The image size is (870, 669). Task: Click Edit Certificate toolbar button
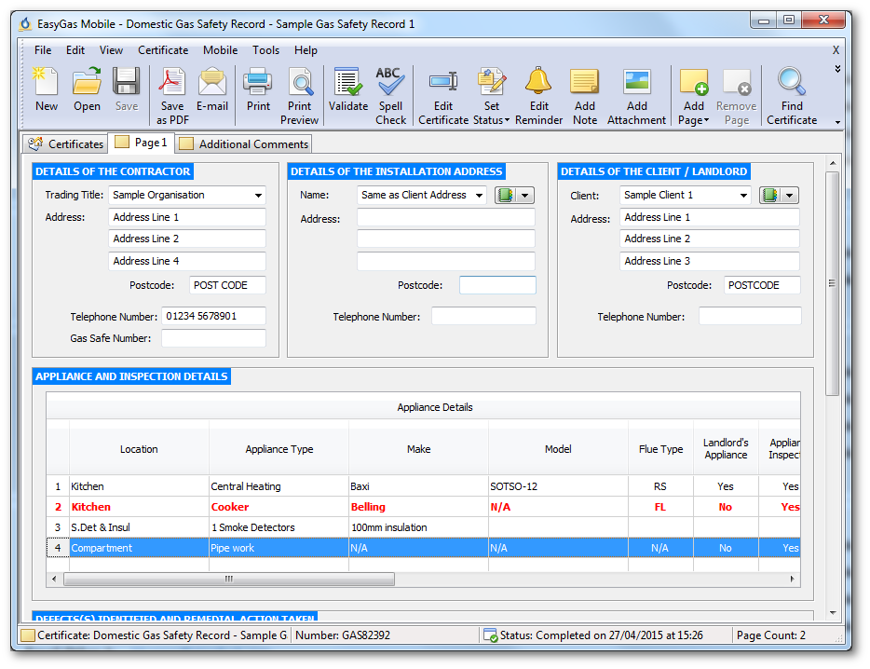click(443, 96)
